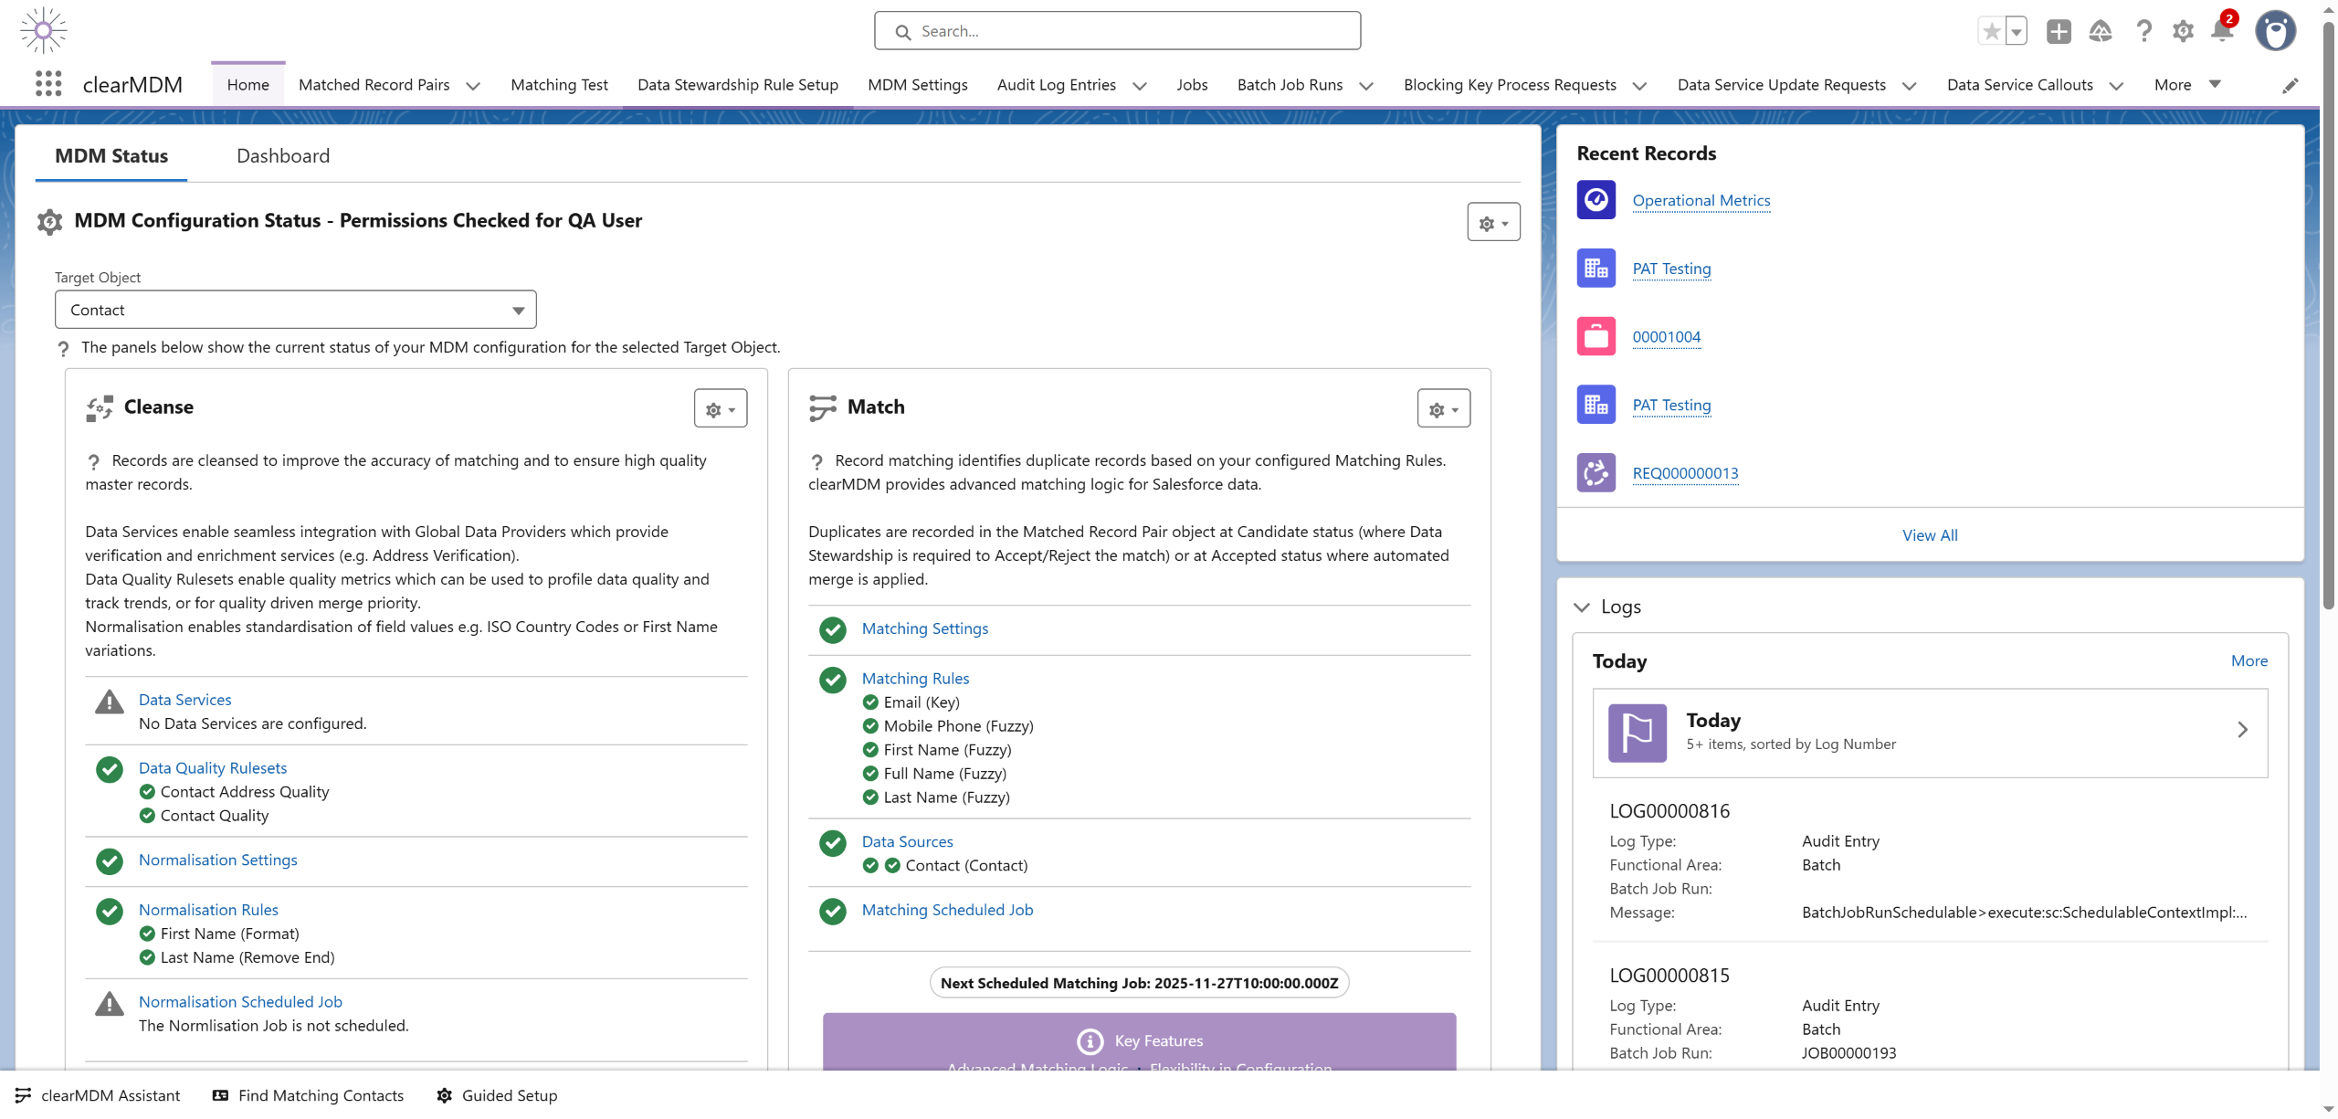The image size is (2338, 1119).
Task: Open the Target Object Contact dropdown
Action: [x=295, y=310]
